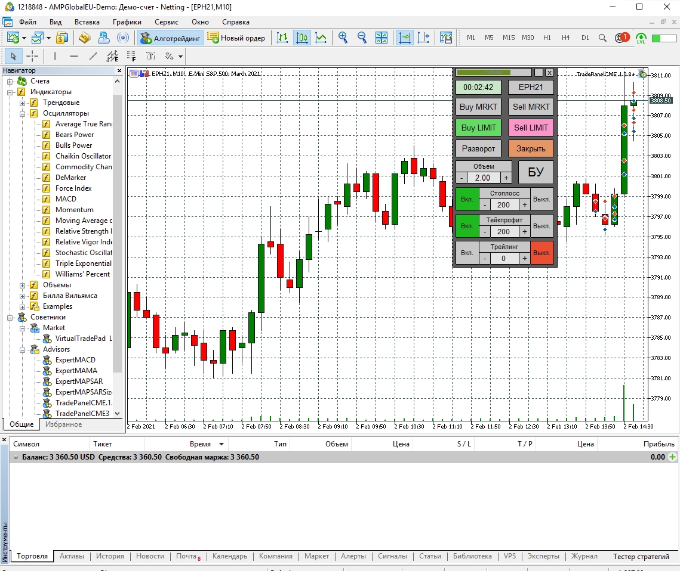This screenshot has height=571, width=680.
Task: Draw a trendline tool
Action: tap(93, 56)
